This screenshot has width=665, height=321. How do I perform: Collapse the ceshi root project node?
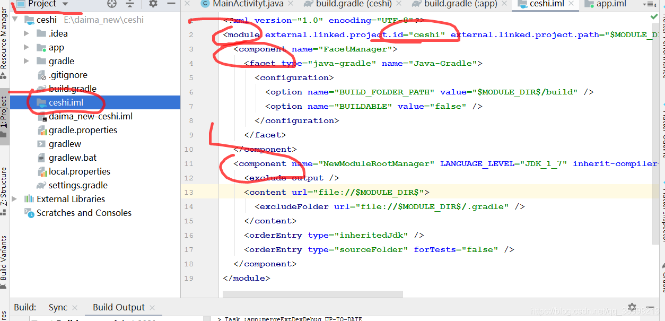[16, 20]
